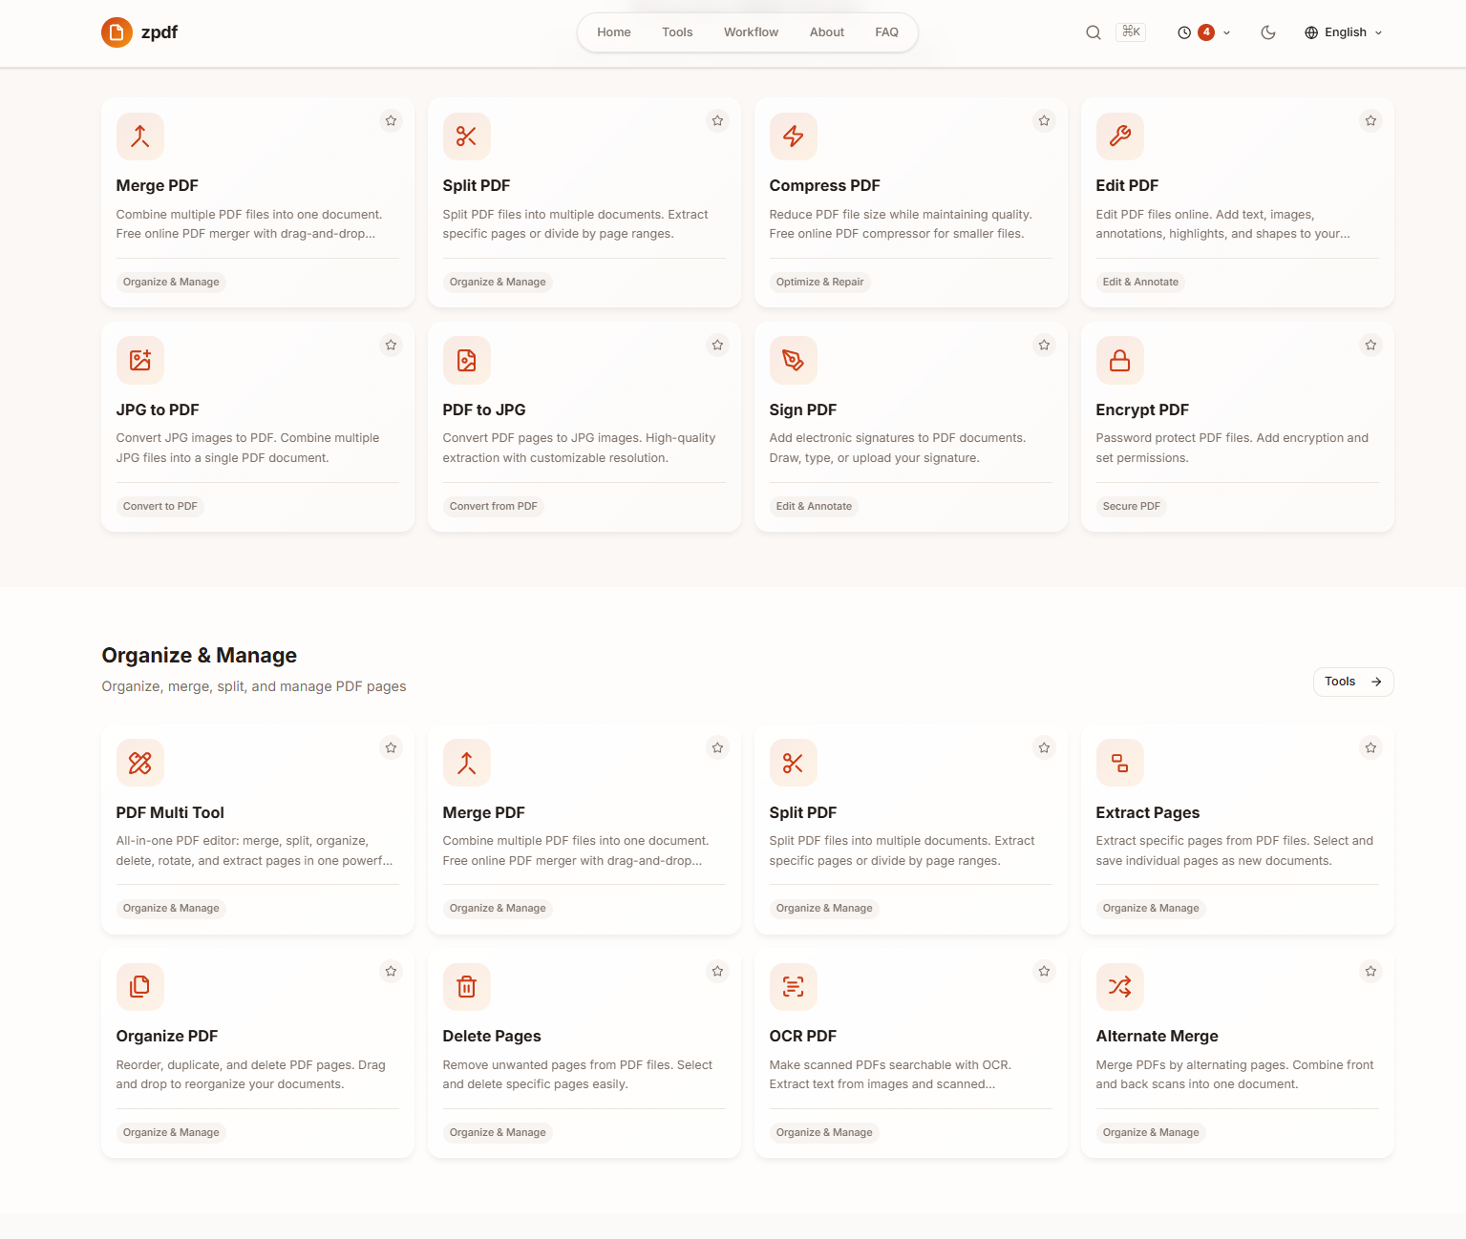Click the 'zpdf' brand name text
This screenshot has height=1239, width=1466.
coord(159,32)
